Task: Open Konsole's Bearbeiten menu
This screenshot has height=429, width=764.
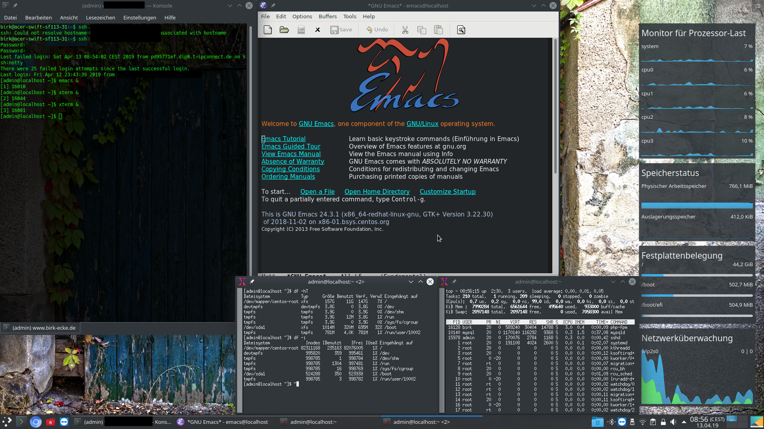Action: pyautogui.click(x=38, y=17)
